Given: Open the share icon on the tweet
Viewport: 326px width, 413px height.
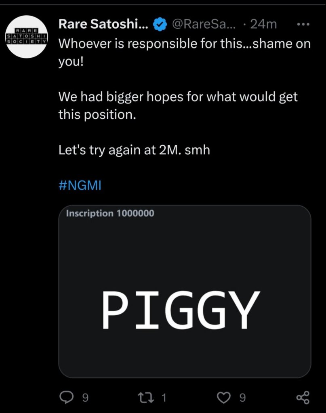Looking at the screenshot, I should tap(303, 398).
